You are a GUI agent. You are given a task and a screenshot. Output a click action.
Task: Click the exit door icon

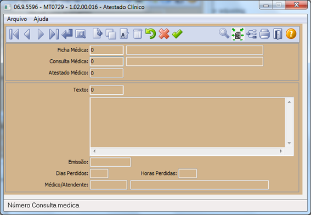pyautogui.click(x=278, y=34)
